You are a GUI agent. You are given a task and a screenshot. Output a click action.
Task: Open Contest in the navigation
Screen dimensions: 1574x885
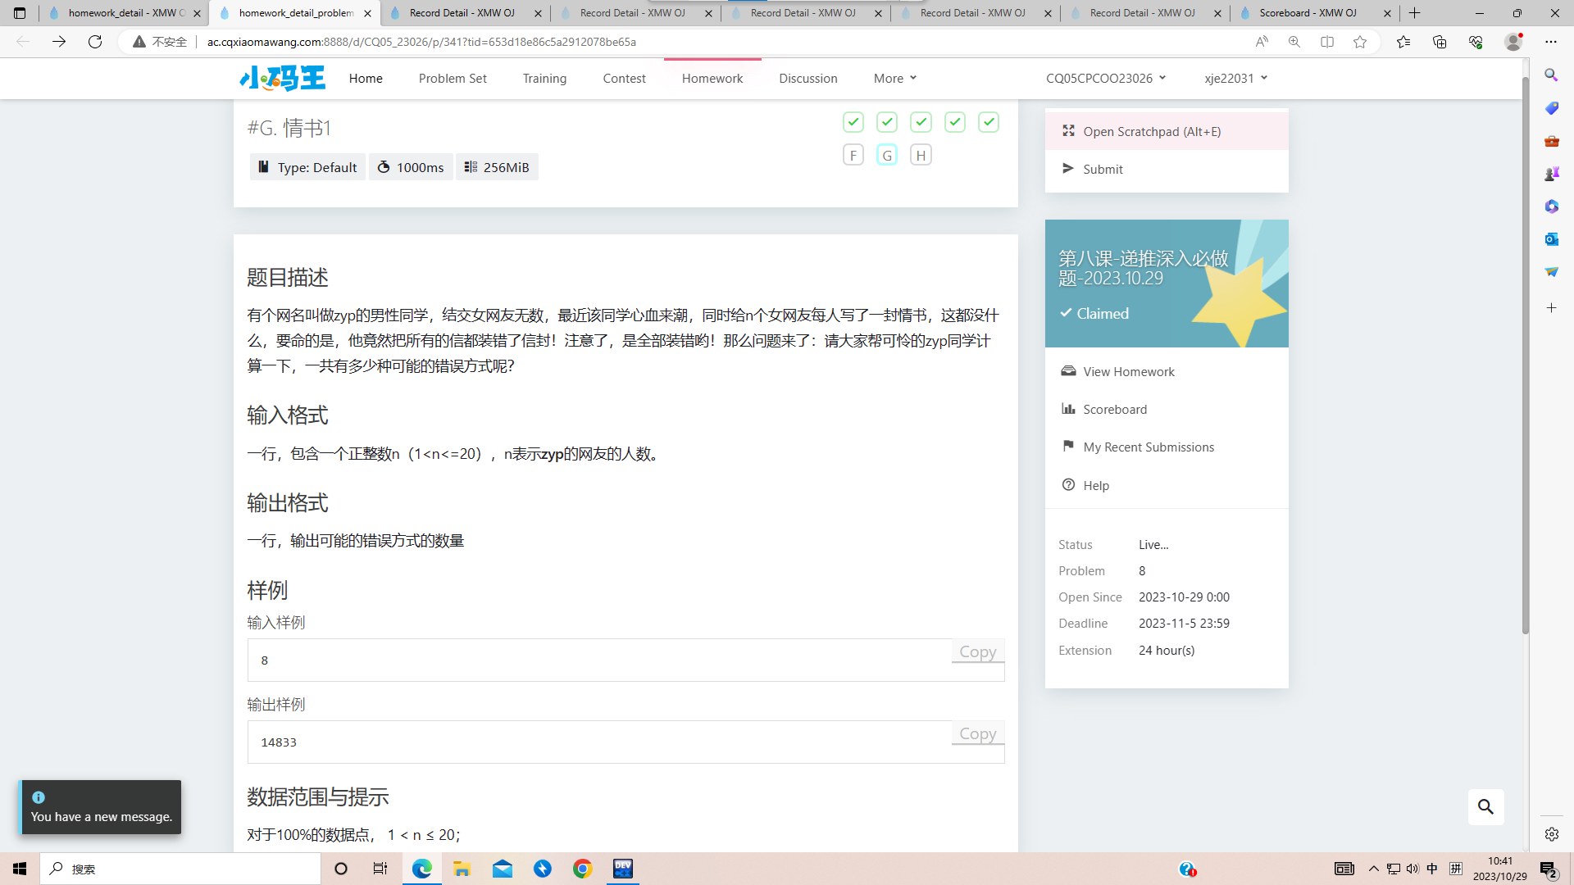point(624,79)
